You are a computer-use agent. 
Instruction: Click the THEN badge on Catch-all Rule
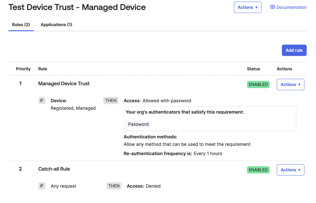[114, 186]
